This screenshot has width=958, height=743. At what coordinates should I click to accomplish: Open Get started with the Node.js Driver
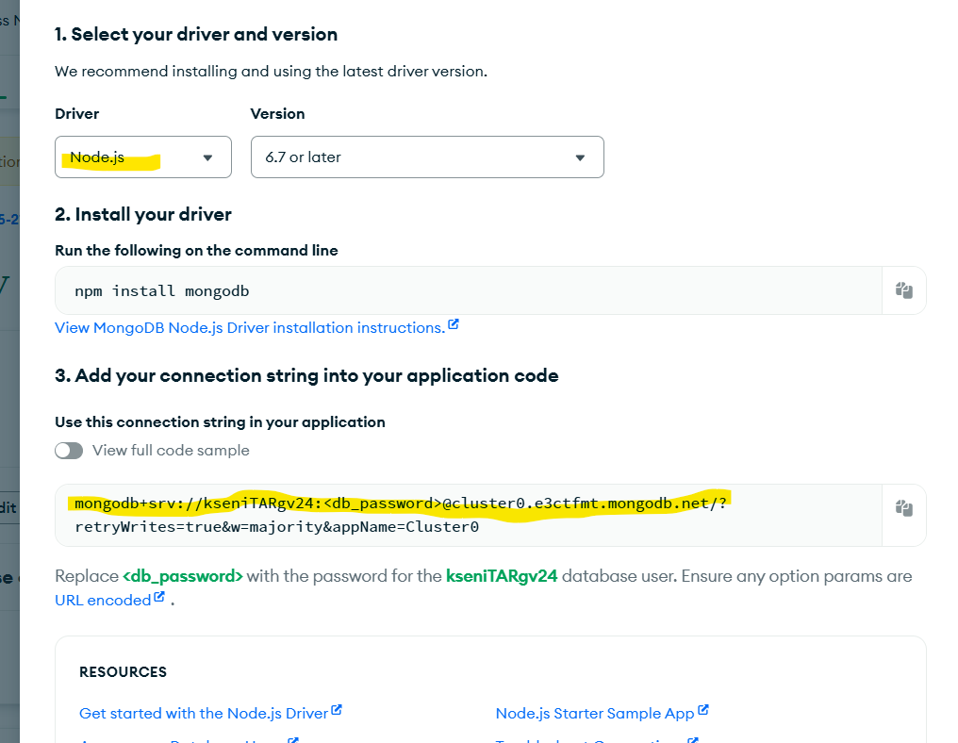point(204,714)
